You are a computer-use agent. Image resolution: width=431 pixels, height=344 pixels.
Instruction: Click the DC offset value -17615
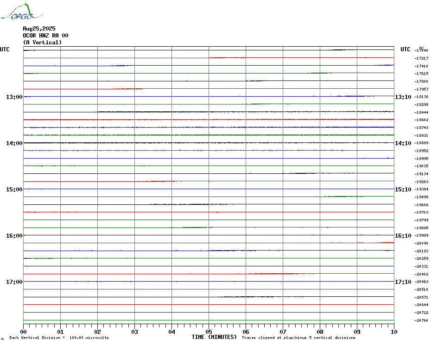click(x=421, y=74)
